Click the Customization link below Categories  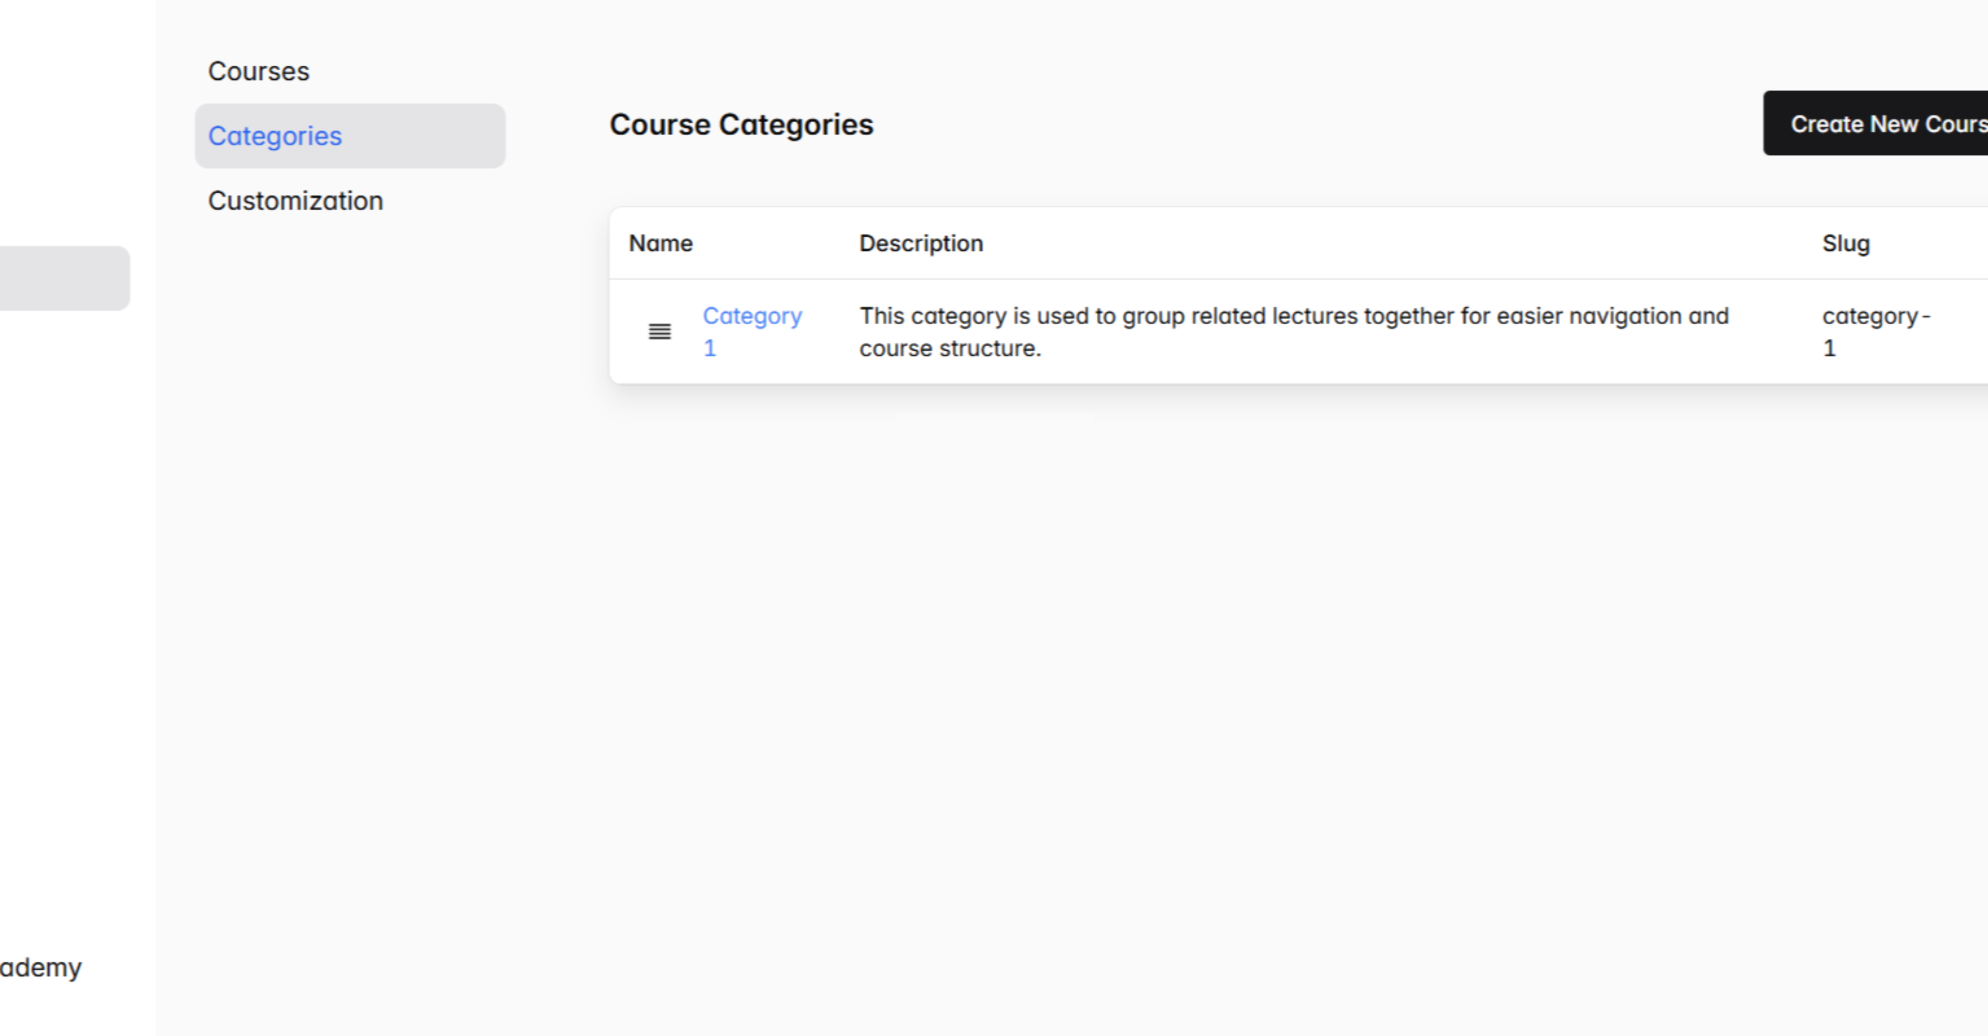(x=295, y=200)
